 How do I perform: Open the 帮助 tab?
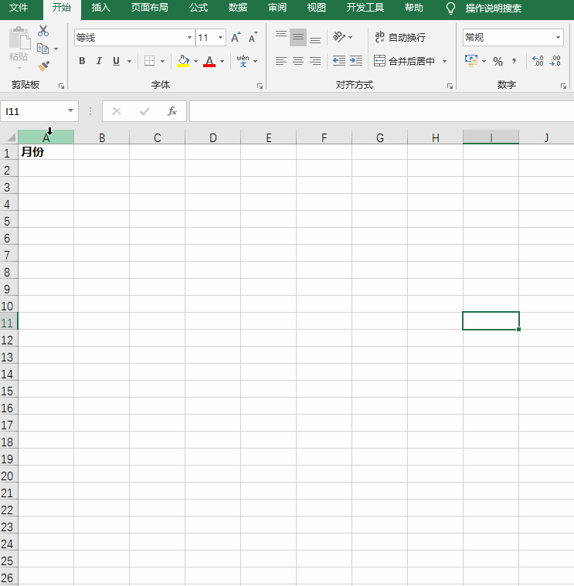click(413, 8)
